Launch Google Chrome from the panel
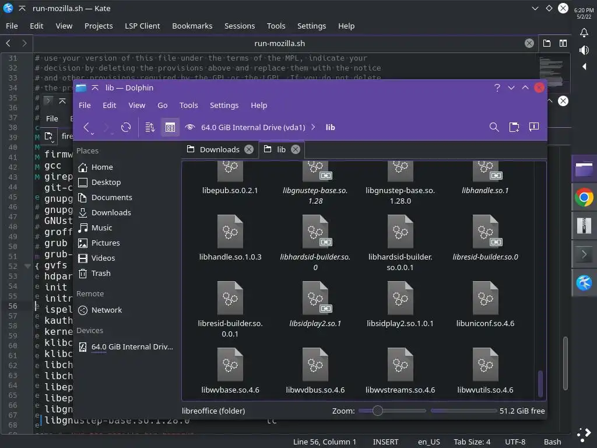597x448 pixels. (x=584, y=197)
